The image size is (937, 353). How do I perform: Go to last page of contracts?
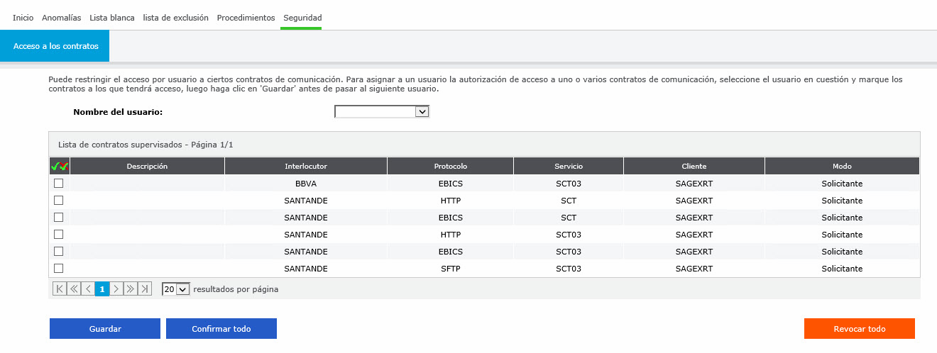pyautogui.click(x=145, y=289)
